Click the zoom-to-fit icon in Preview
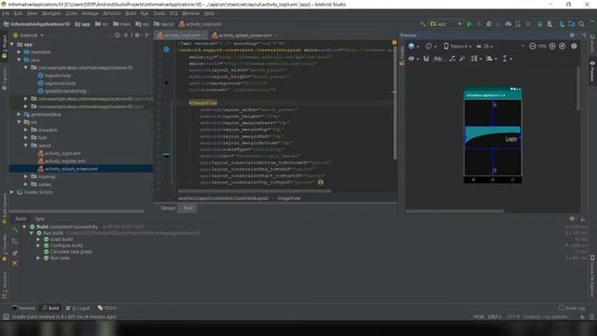The height and width of the screenshot is (336, 597). (562, 46)
